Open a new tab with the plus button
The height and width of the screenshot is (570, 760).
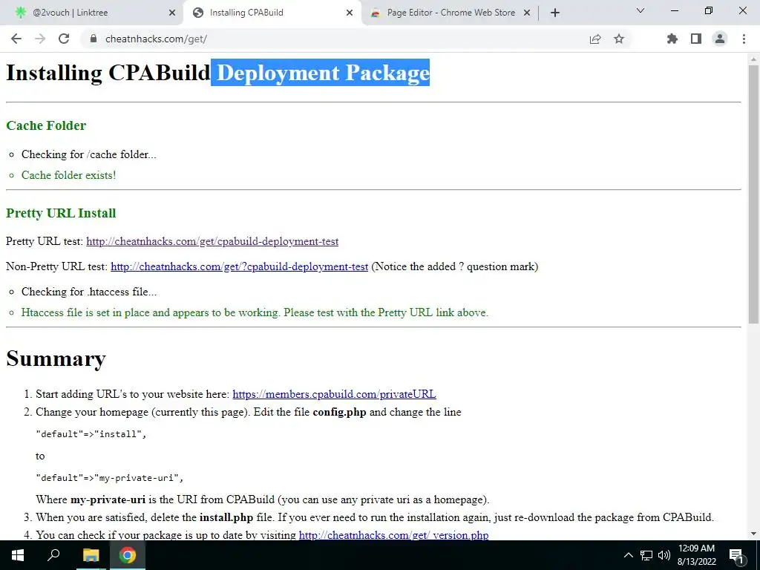(x=555, y=13)
